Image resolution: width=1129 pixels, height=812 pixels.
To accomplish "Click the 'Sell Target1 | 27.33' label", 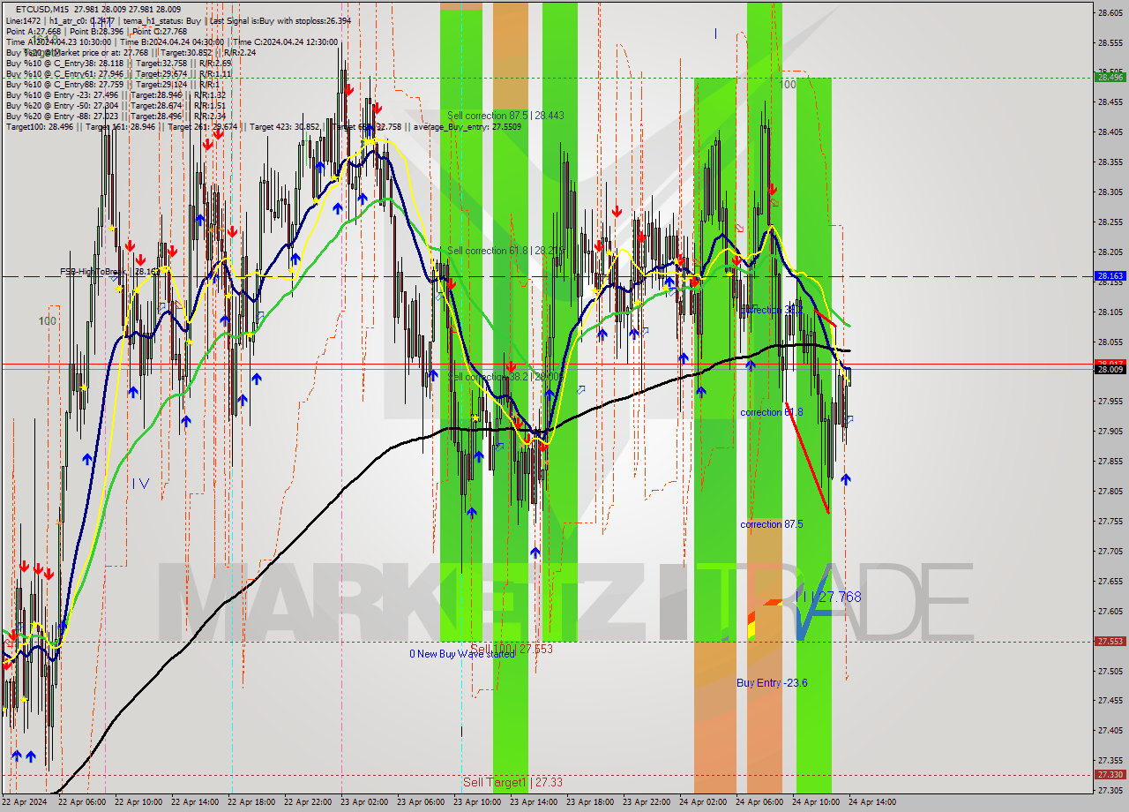I will coord(512,783).
